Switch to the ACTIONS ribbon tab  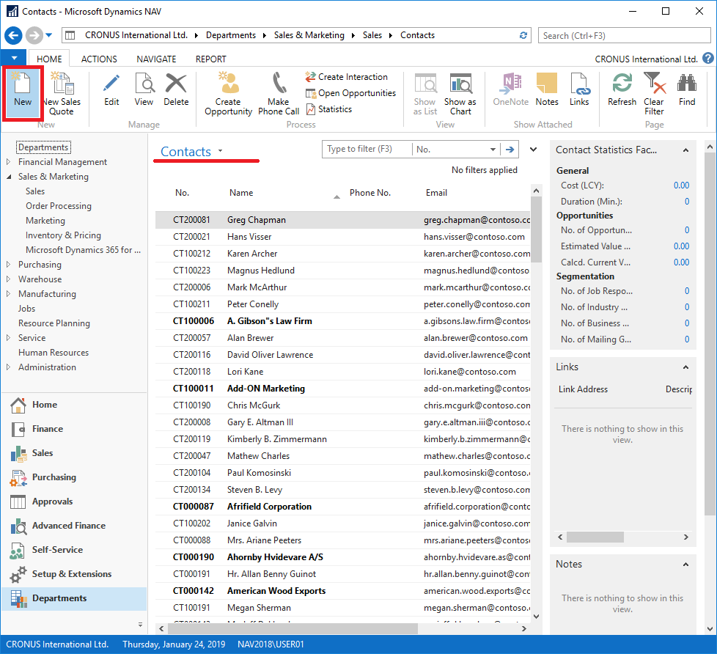(99, 59)
